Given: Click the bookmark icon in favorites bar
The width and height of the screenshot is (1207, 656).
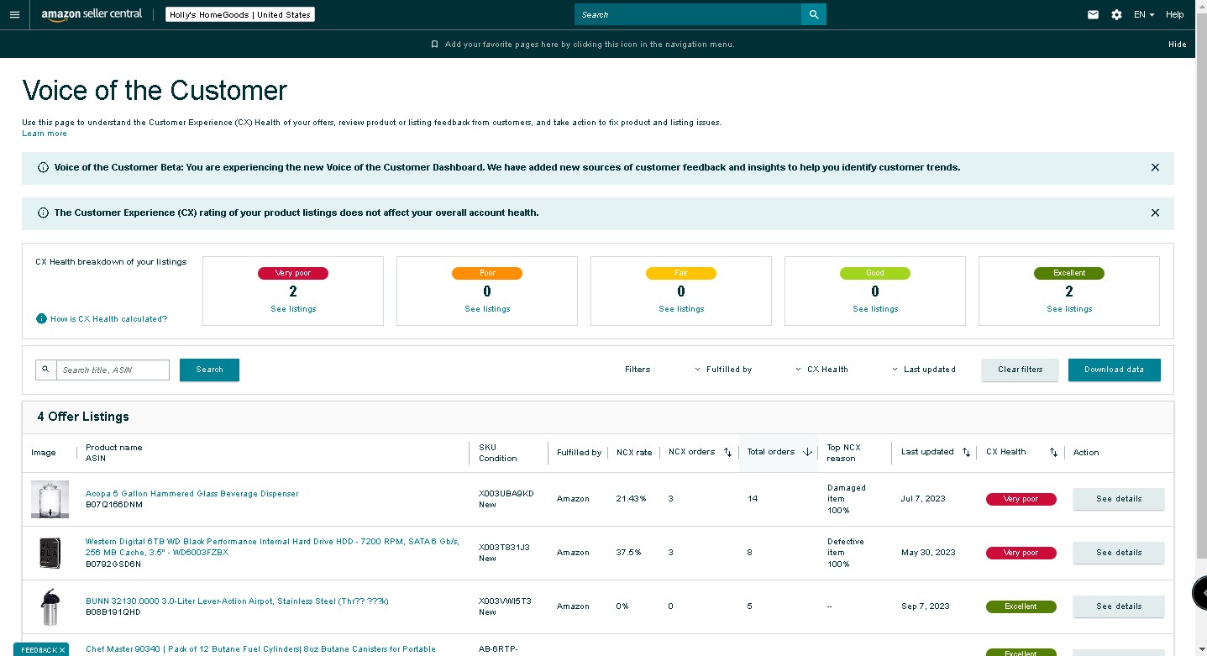Looking at the screenshot, I should [x=434, y=45].
